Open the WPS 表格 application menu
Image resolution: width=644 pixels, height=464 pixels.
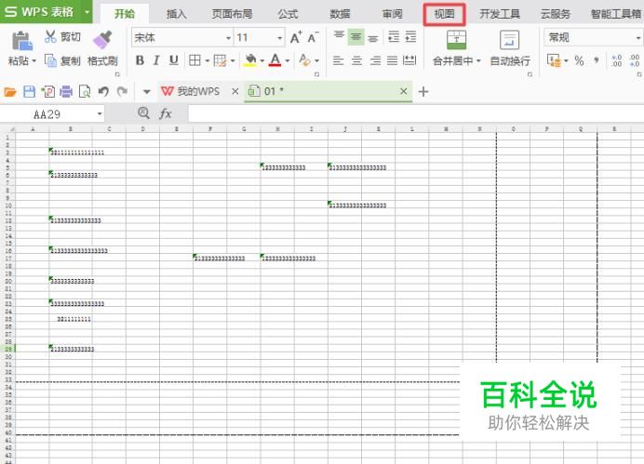coord(46,11)
